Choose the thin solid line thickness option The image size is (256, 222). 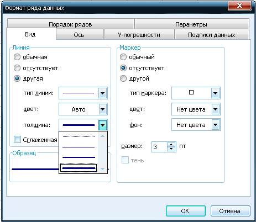coord(79,147)
